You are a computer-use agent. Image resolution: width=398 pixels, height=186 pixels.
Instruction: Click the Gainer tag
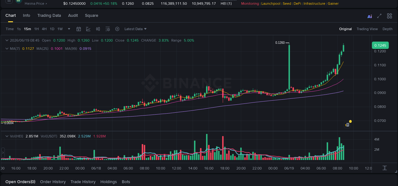333,3
